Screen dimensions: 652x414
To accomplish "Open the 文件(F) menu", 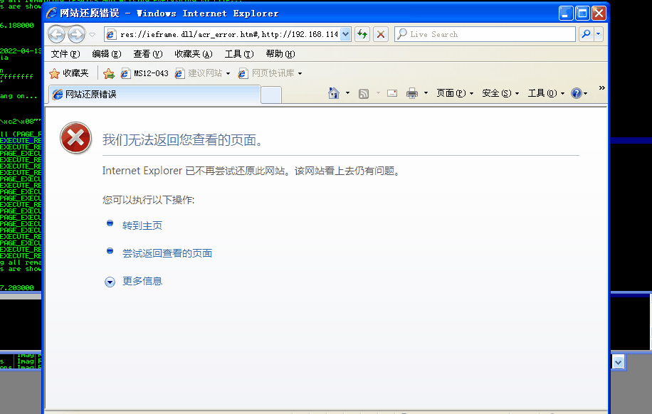I will coord(65,54).
